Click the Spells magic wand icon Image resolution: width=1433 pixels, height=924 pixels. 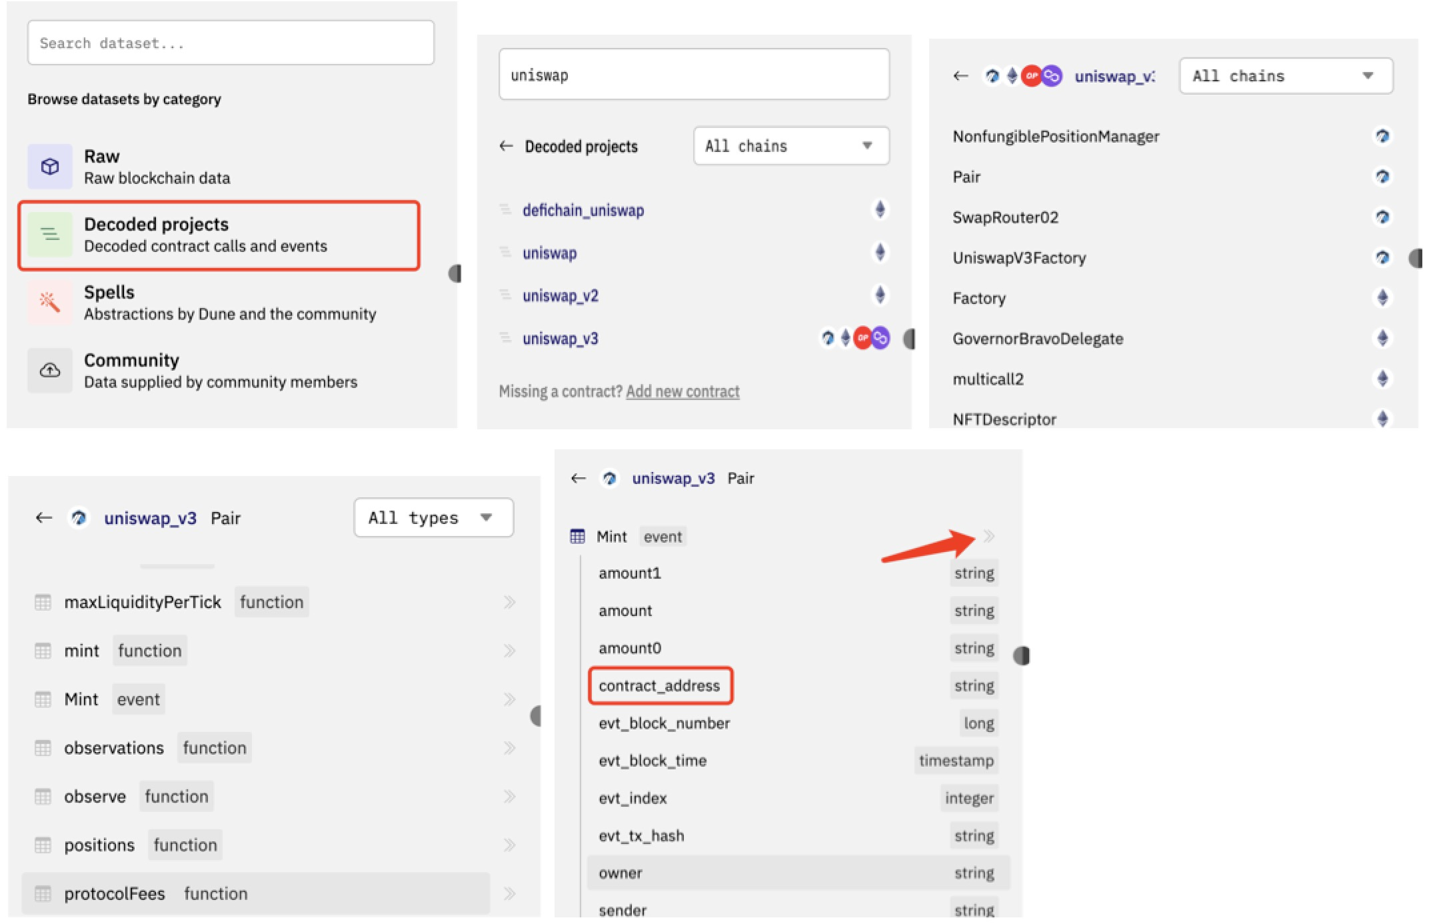click(x=50, y=302)
